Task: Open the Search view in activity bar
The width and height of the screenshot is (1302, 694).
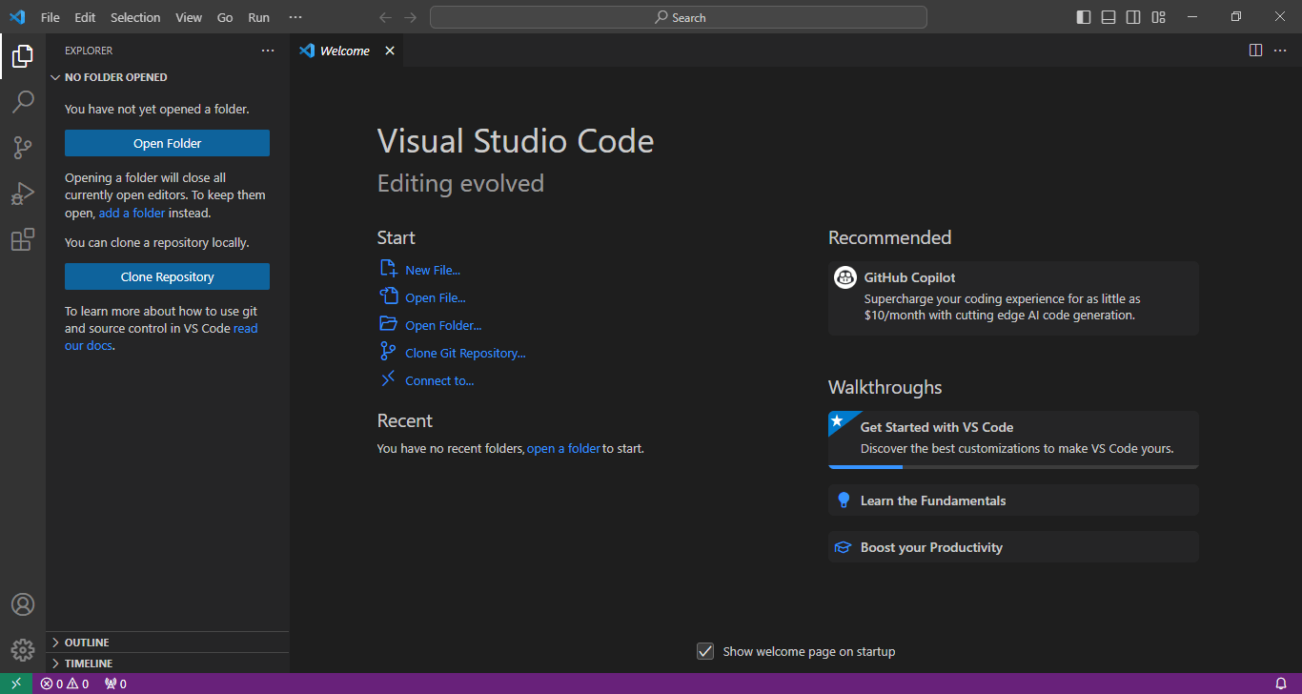Action: 23,102
